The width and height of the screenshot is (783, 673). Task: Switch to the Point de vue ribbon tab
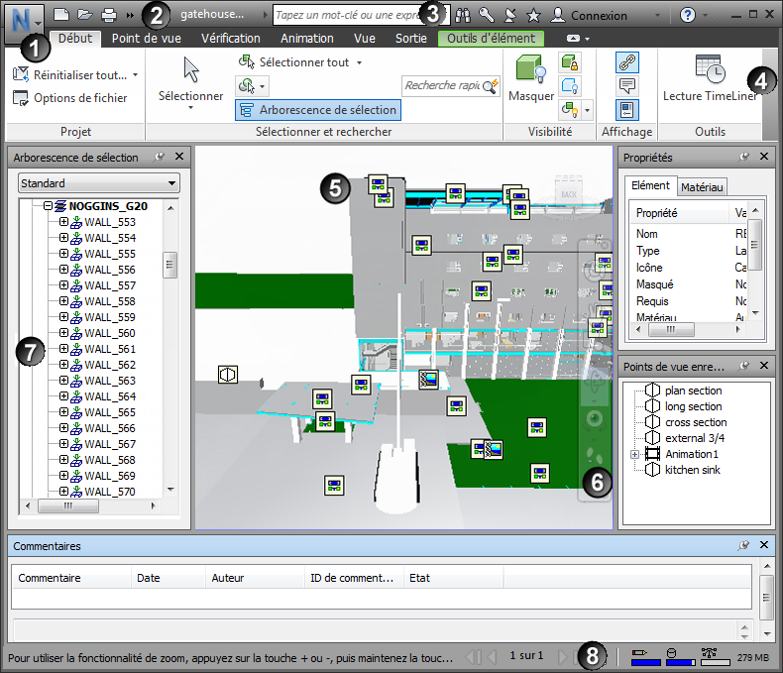pyautogui.click(x=145, y=39)
